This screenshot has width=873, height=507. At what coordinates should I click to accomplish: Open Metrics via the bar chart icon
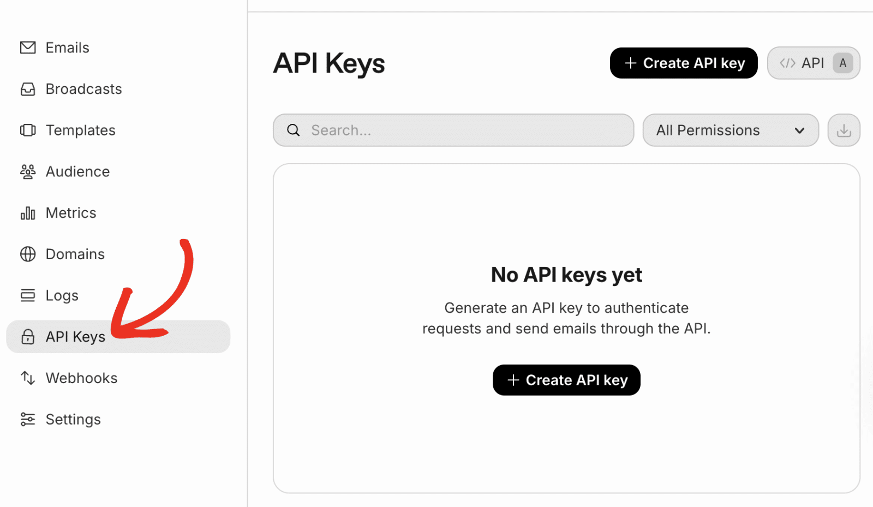(27, 213)
